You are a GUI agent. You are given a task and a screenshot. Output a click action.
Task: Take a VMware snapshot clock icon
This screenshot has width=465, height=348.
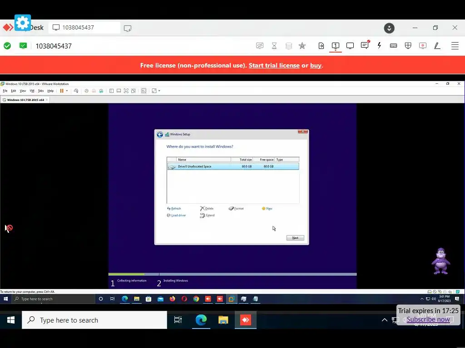coord(86,91)
